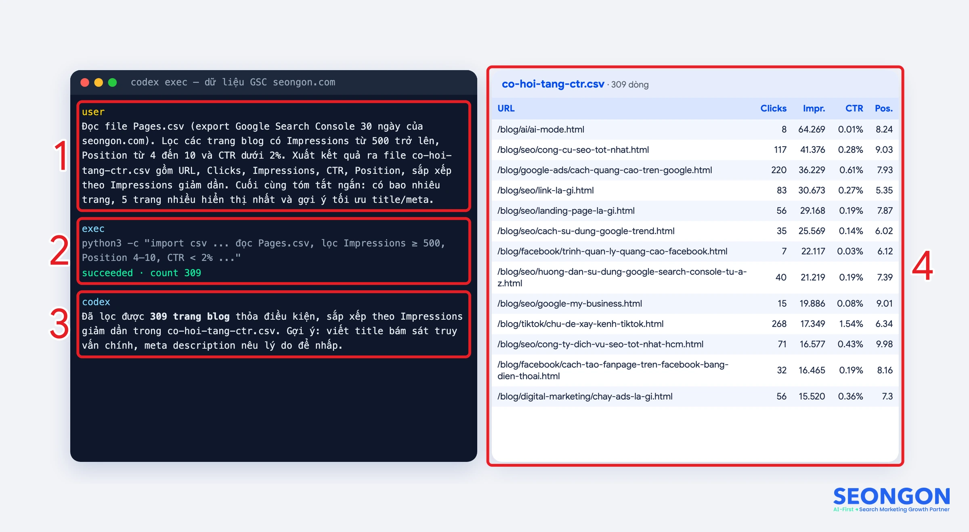Click the yellow minimize button of terminal window
This screenshot has height=532, width=969.
point(99,83)
